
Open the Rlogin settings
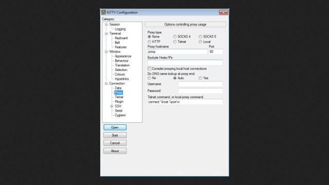(119, 102)
